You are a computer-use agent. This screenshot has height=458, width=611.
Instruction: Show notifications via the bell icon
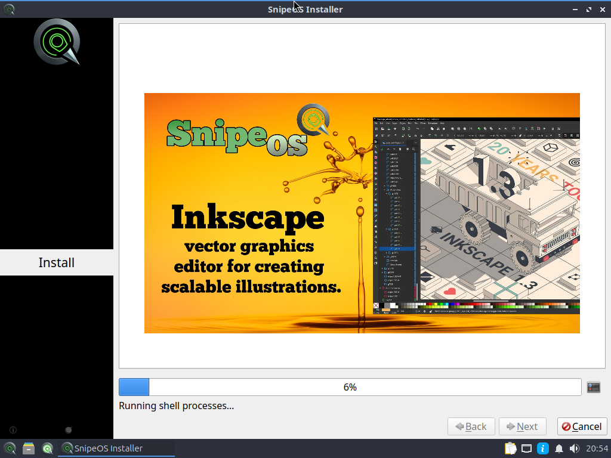[558, 448]
